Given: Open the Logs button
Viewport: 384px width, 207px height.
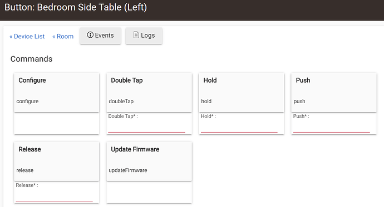Looking at the screenshot, I should tap(144, 36).
